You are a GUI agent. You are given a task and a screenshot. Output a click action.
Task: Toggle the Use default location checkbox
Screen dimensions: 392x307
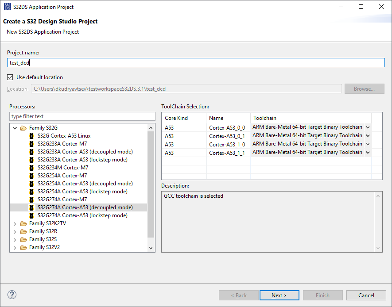pyautogui.click(x=10, y=77)
